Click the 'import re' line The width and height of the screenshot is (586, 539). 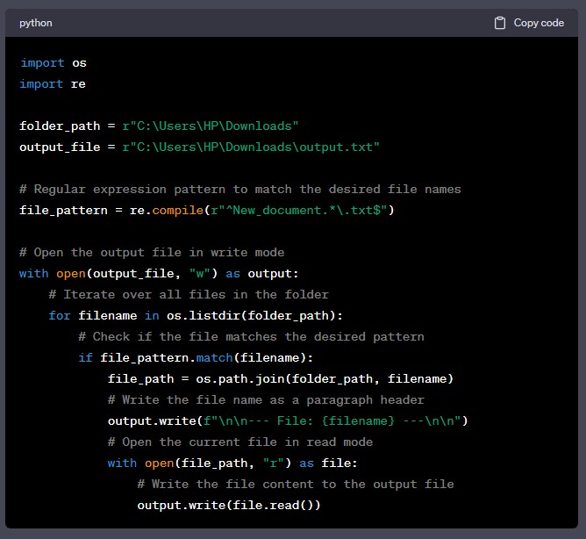(x=53, y=84)
